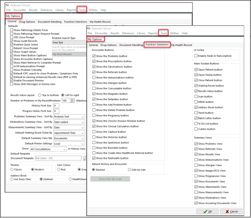Image resolution: width=251 pixels, height=218 pixels.
Task: Open Default Summary View Tab dropdown
Action: [x=69, y=138]
